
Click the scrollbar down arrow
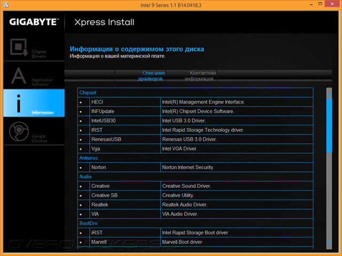point(329,242)
